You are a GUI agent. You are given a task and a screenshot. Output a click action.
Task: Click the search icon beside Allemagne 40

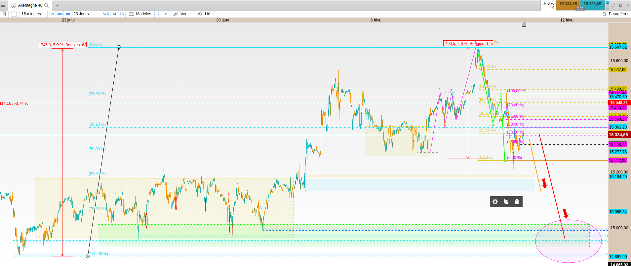coord(47,5)
